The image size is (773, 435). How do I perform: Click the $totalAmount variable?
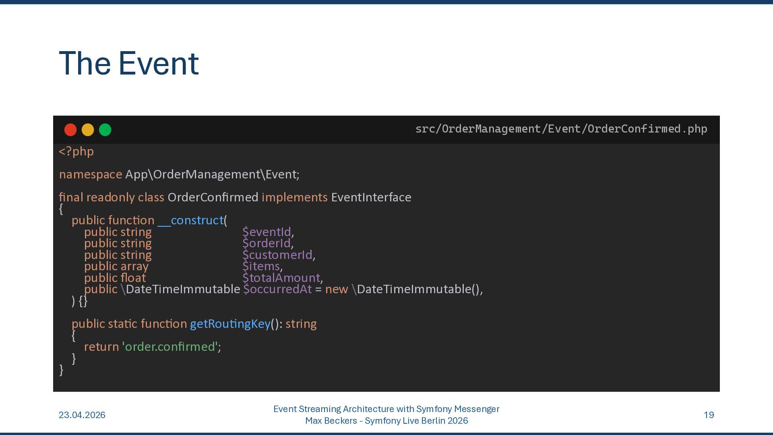[x=281, y=278]
